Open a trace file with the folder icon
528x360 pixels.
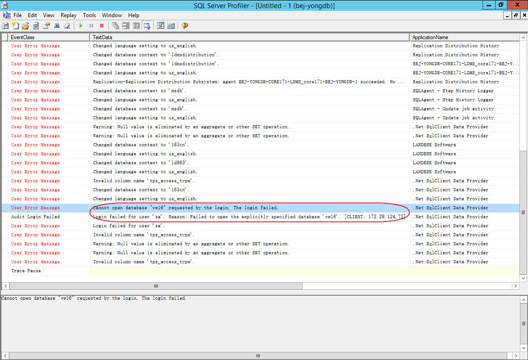pos(26,26)
